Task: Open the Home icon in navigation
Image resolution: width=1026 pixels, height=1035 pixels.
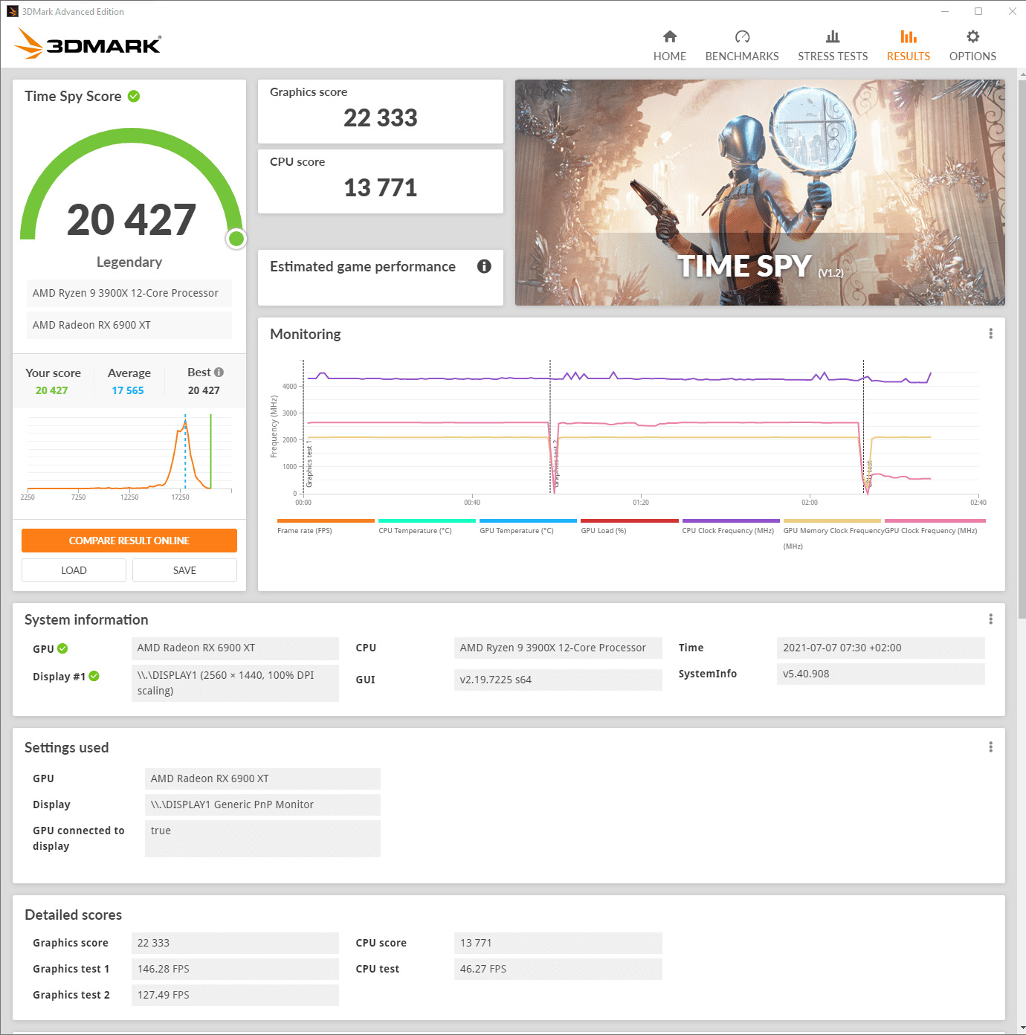Action: (670, 36)
